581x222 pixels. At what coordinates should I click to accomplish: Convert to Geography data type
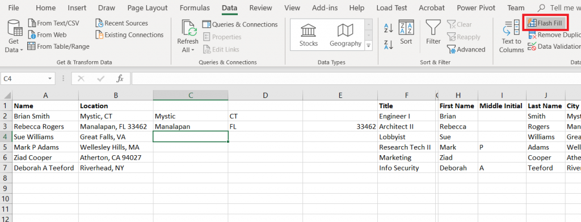(x=346, y=35)
